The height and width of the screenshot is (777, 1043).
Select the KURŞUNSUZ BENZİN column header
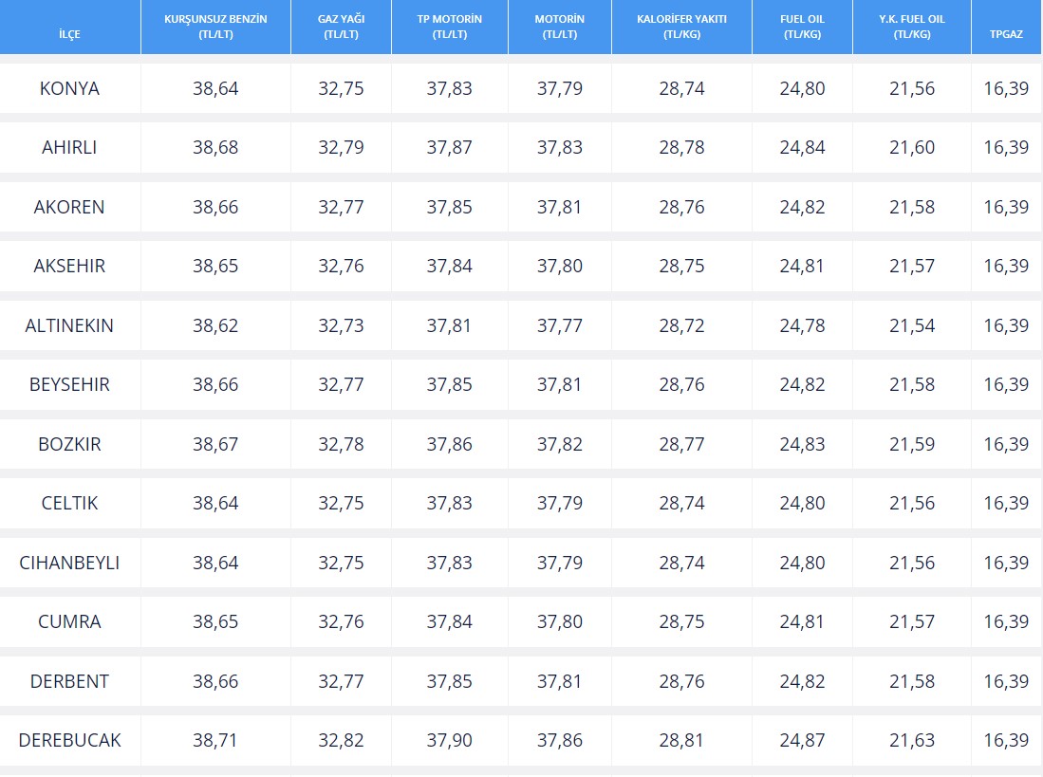coord(215,27)
